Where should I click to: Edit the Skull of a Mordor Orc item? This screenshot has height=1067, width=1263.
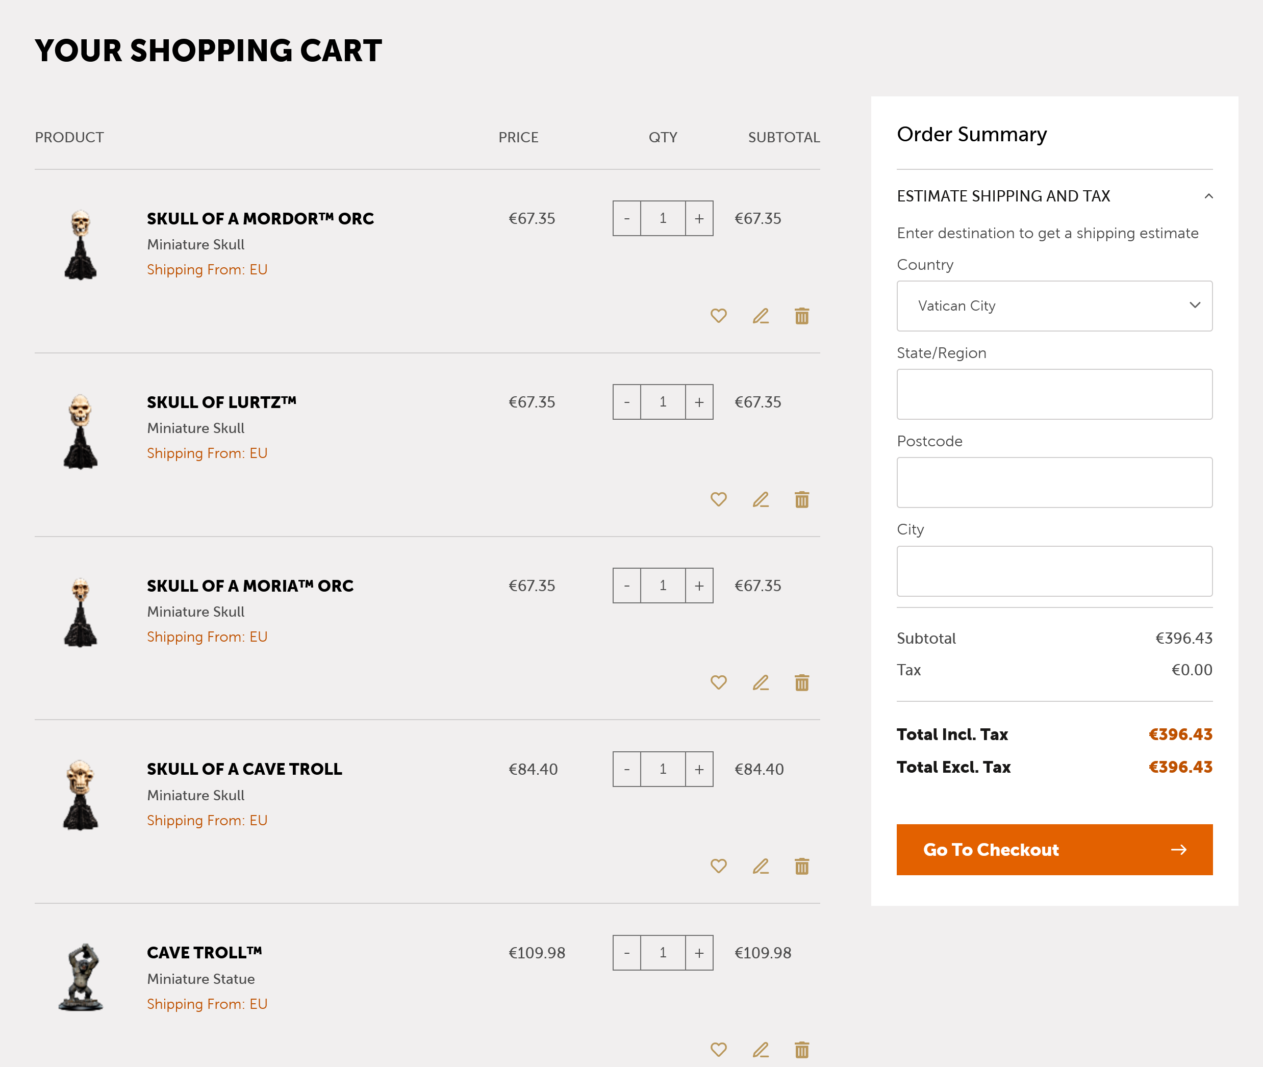pos(761,316)
